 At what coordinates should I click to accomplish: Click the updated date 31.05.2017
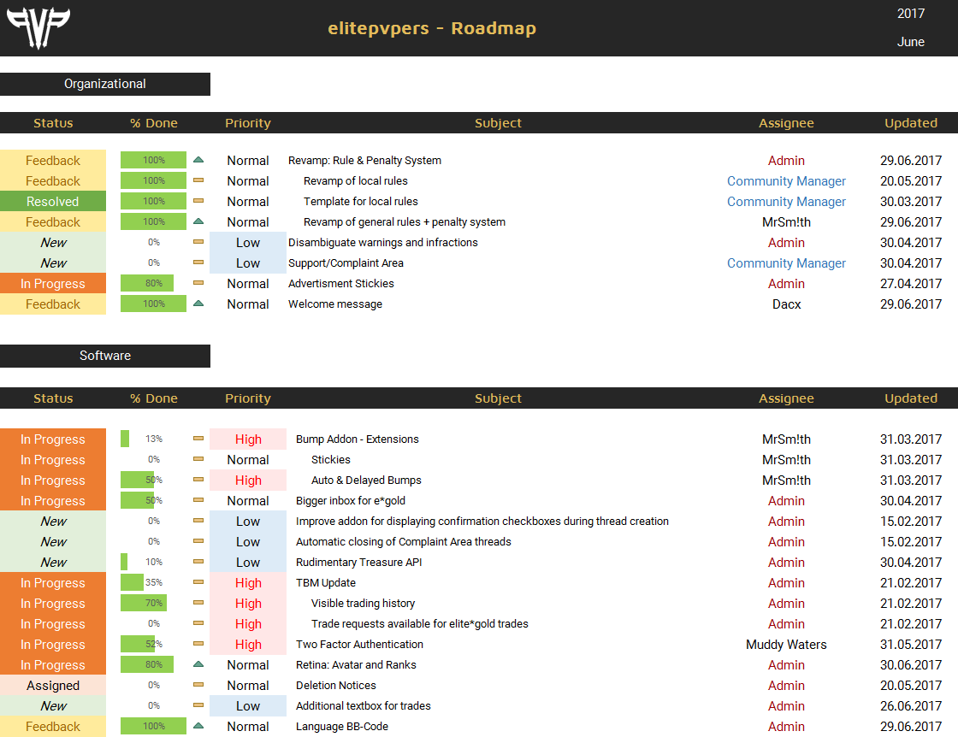tap(910, 644)
